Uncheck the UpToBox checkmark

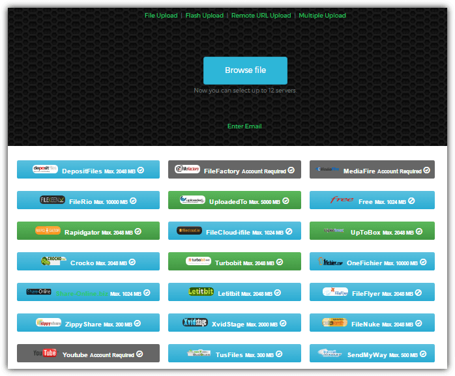pyautogui.click(x=419, y=231)
